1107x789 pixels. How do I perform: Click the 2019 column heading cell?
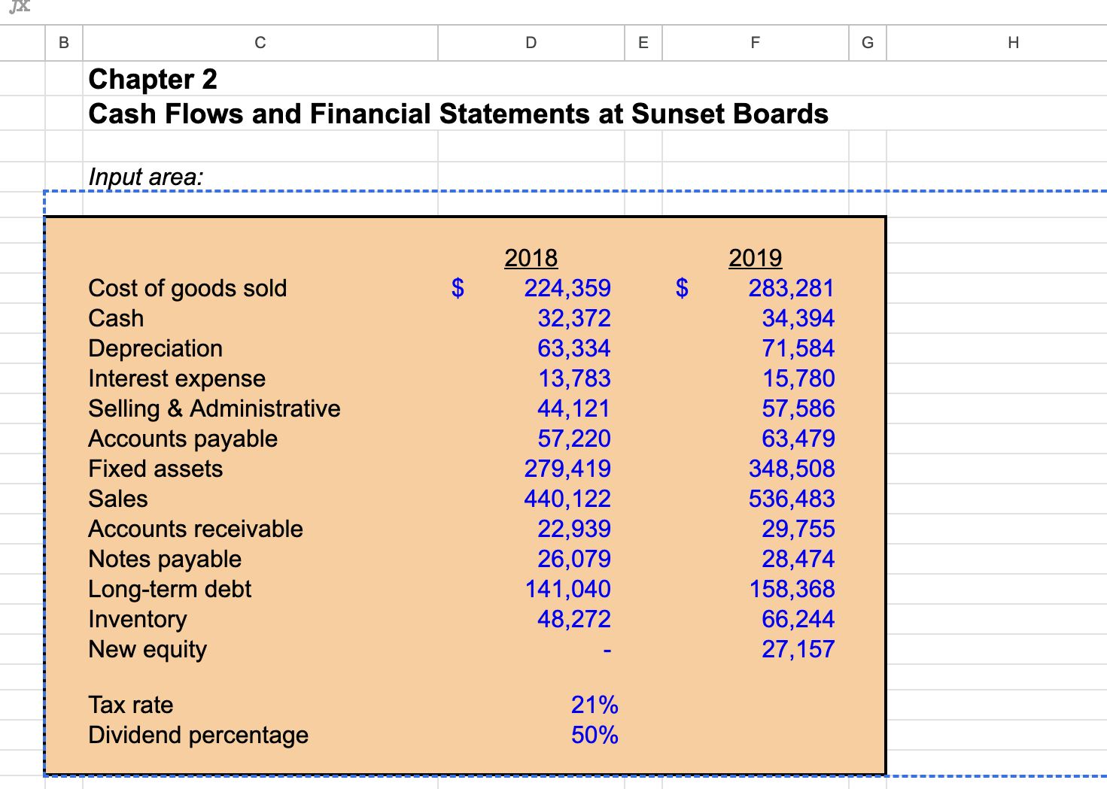click(755, 257)
